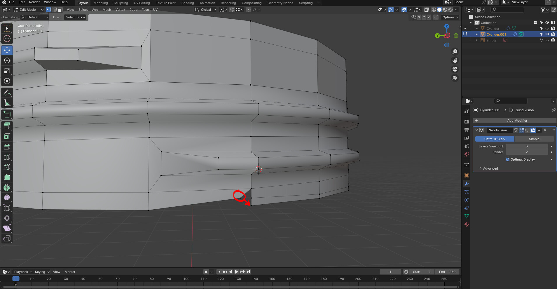Select the Scale tool
Screen dimensions: 557x289
click(x=7, y=71)
